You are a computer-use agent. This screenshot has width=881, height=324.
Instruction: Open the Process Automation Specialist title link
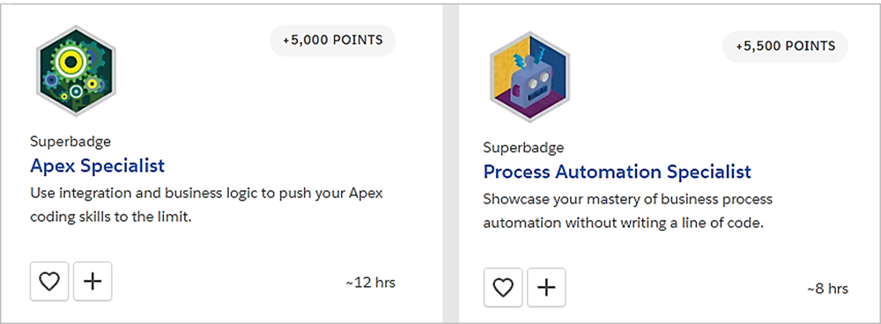617,172
